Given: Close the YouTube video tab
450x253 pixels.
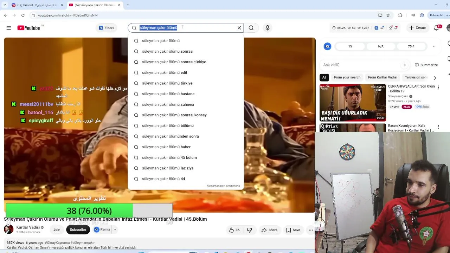Looking at the screenshot, I should tap(119, 5).
